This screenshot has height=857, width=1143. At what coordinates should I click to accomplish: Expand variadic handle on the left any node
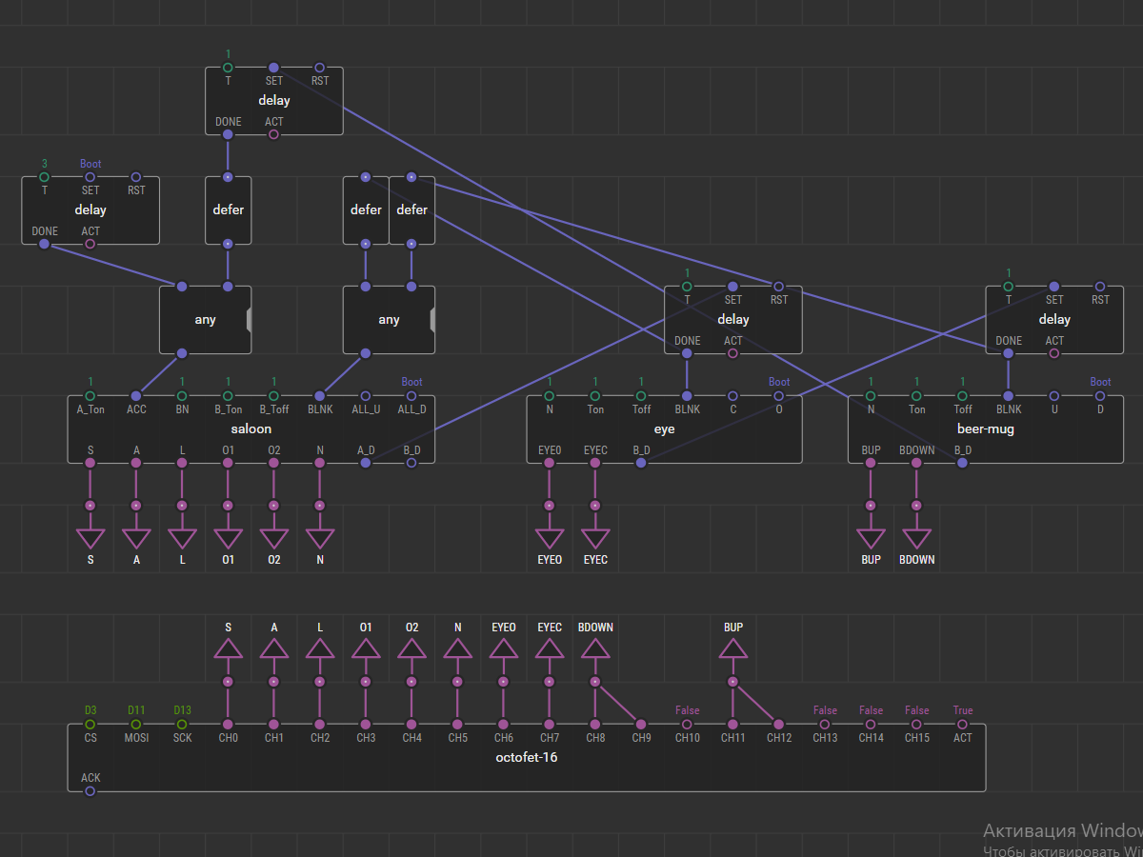(x=249, y=320)
